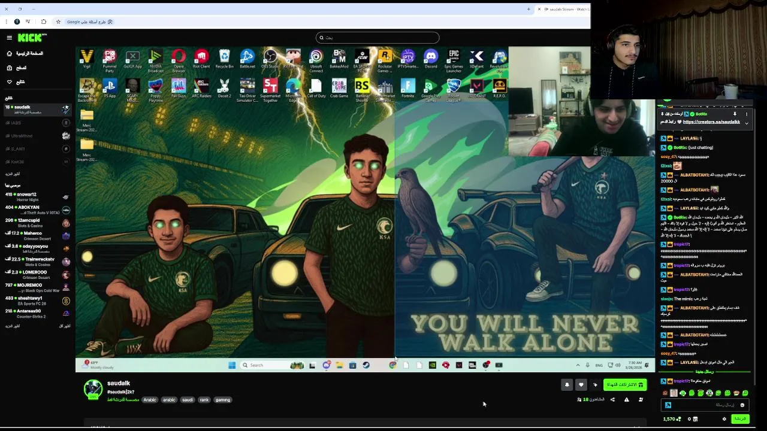Click the OBS Studio desktop icon
Image resolution: width=767 pixels, height=431 pixels.
point(270,59)
